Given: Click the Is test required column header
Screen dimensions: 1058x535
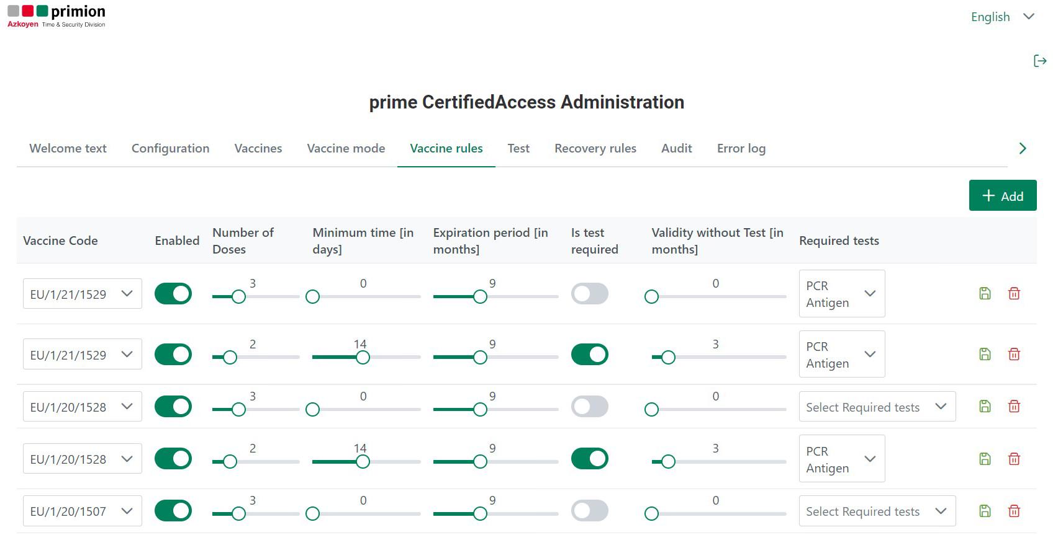Looking at the screenshot, I should (594, 241).
